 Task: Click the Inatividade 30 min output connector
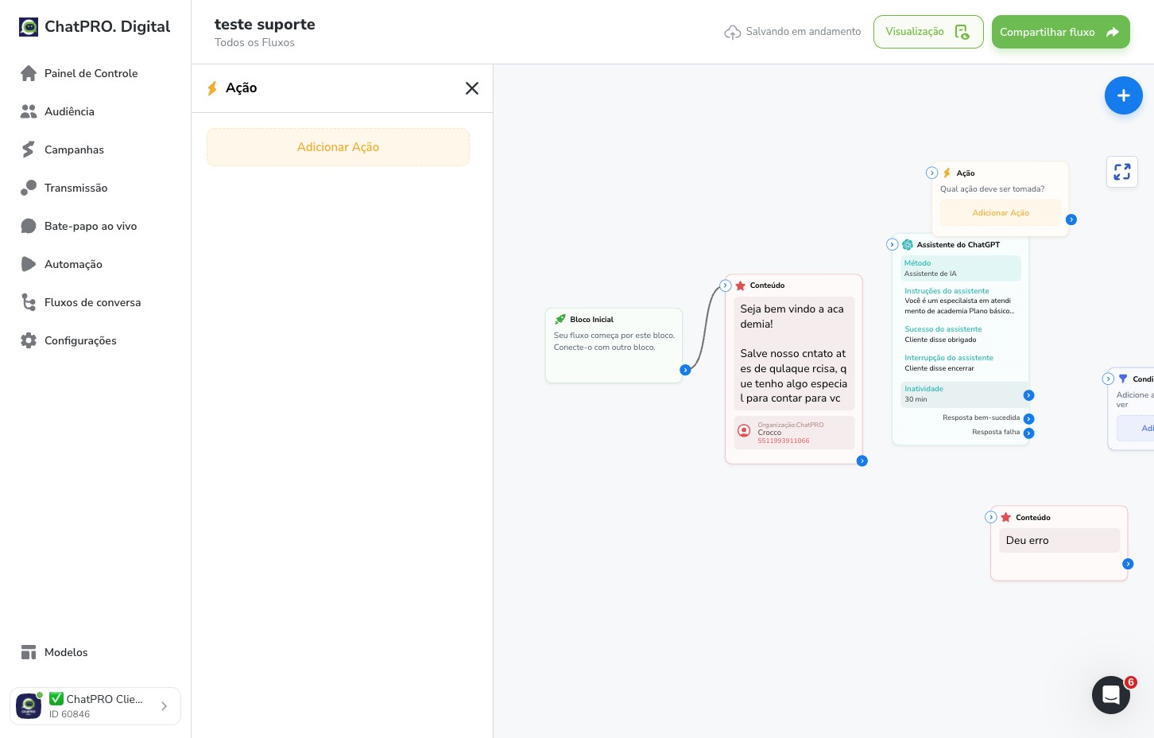(1028, 395)
